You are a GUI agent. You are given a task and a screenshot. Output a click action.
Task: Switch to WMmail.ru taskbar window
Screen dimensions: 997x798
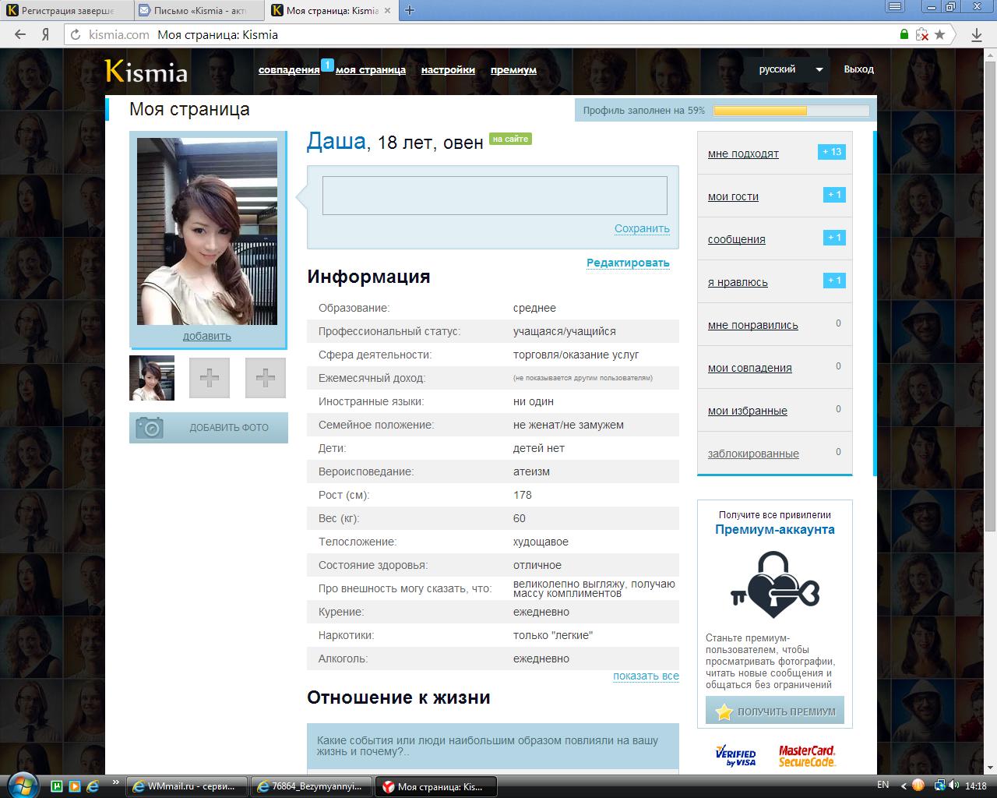click(x=187, y=786)
